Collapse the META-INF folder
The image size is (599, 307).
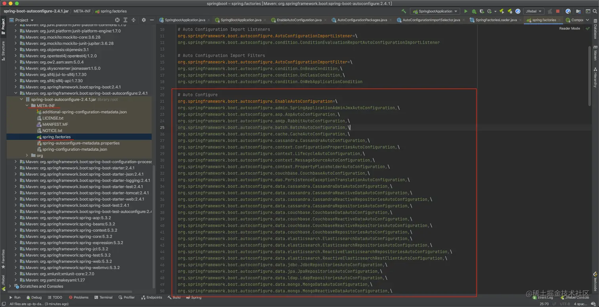(x=27, y=106)
